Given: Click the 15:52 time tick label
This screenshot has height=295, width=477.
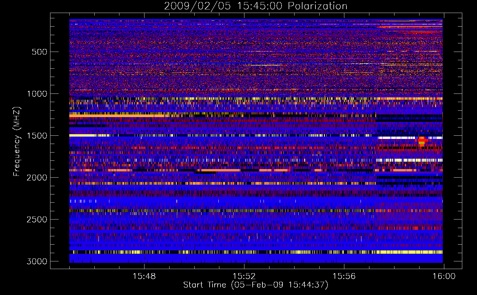Looking at the screenshot, I should (244, 276).
